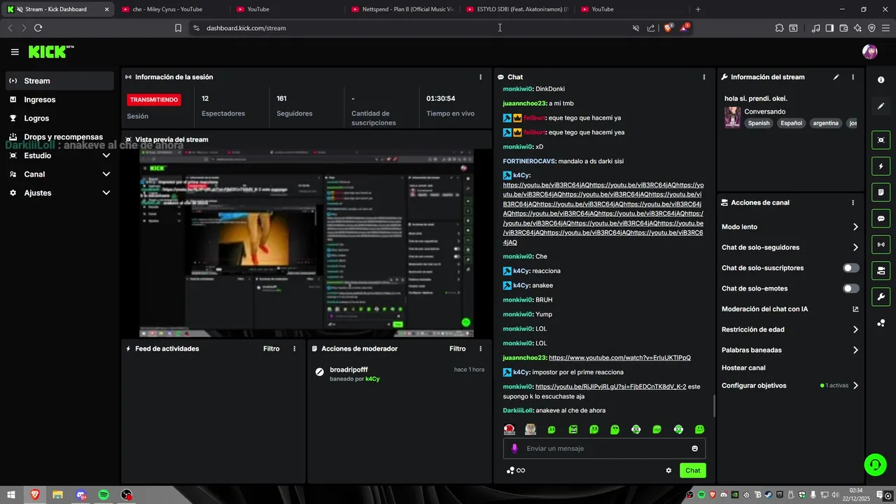
Task: Reload the page using the refresh icon
Action: click(x=38, y=28)
